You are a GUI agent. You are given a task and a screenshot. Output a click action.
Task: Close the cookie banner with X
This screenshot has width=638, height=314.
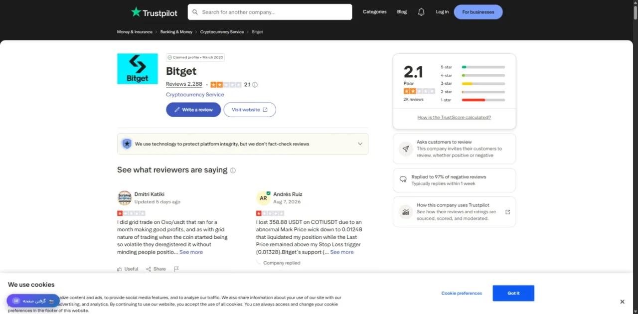(x=622, y=302)
